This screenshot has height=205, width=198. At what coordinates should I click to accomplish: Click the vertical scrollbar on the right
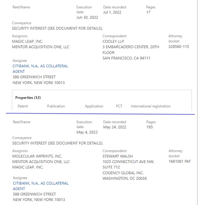pos(197,102)
